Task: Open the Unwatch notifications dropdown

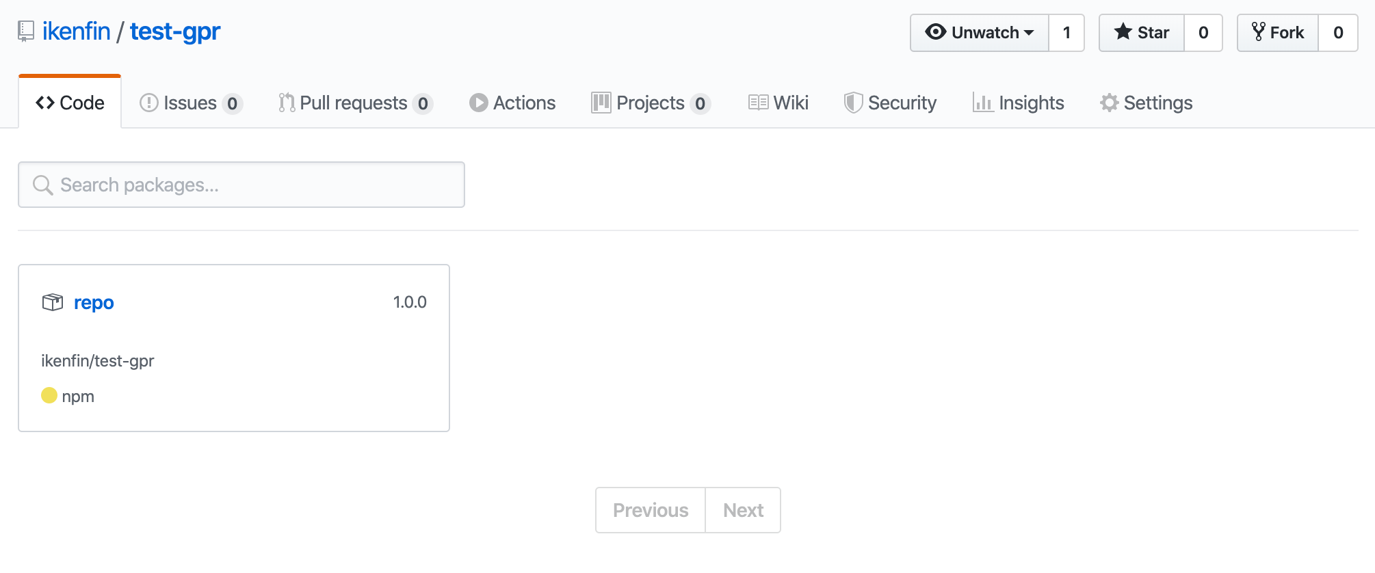Action: (979, 33)
